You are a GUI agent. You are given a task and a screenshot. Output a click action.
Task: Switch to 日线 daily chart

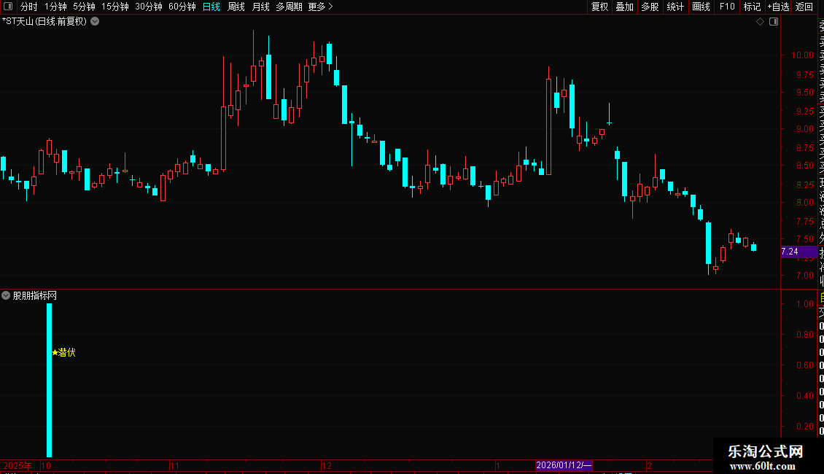click(x=211, y=7)
